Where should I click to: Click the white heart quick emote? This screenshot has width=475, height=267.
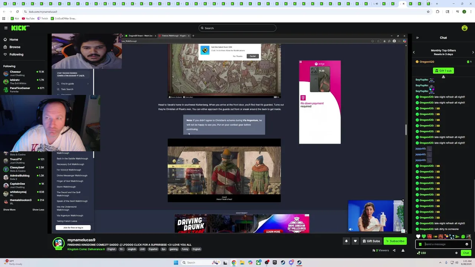(x=418, y=237)
